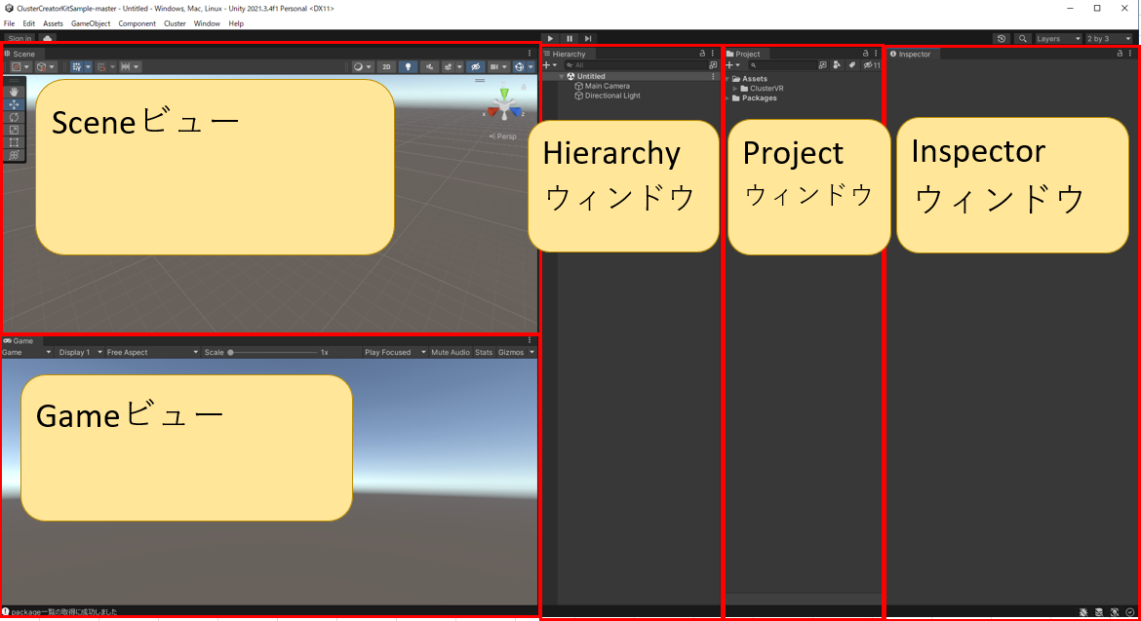
Task: Open the Cluster menu
Action: point(175,23)
